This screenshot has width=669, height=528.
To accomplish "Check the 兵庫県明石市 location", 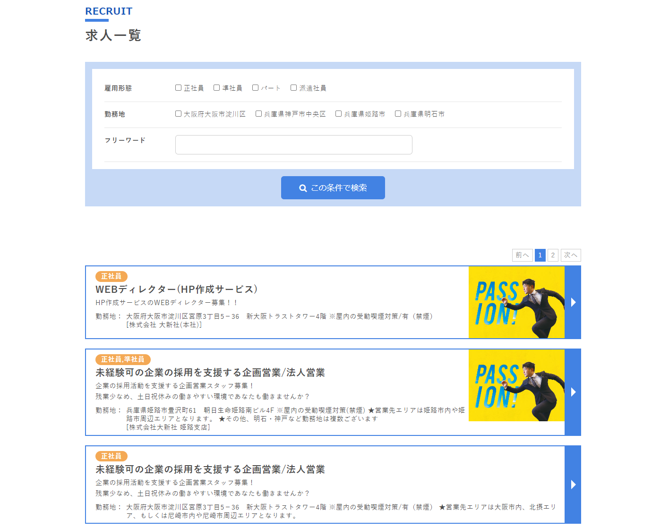I will 398,114.
